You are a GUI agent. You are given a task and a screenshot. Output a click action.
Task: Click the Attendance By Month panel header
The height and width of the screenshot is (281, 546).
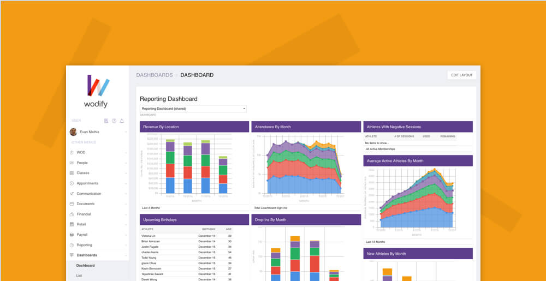[306, 127]
